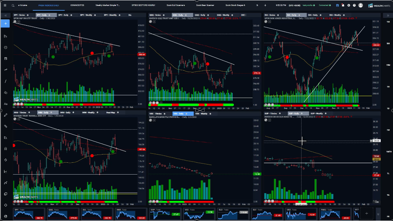Screen dimensions: 393x221
Task: Open the calendar icon in left sidebar
Action: coord(6,59)
